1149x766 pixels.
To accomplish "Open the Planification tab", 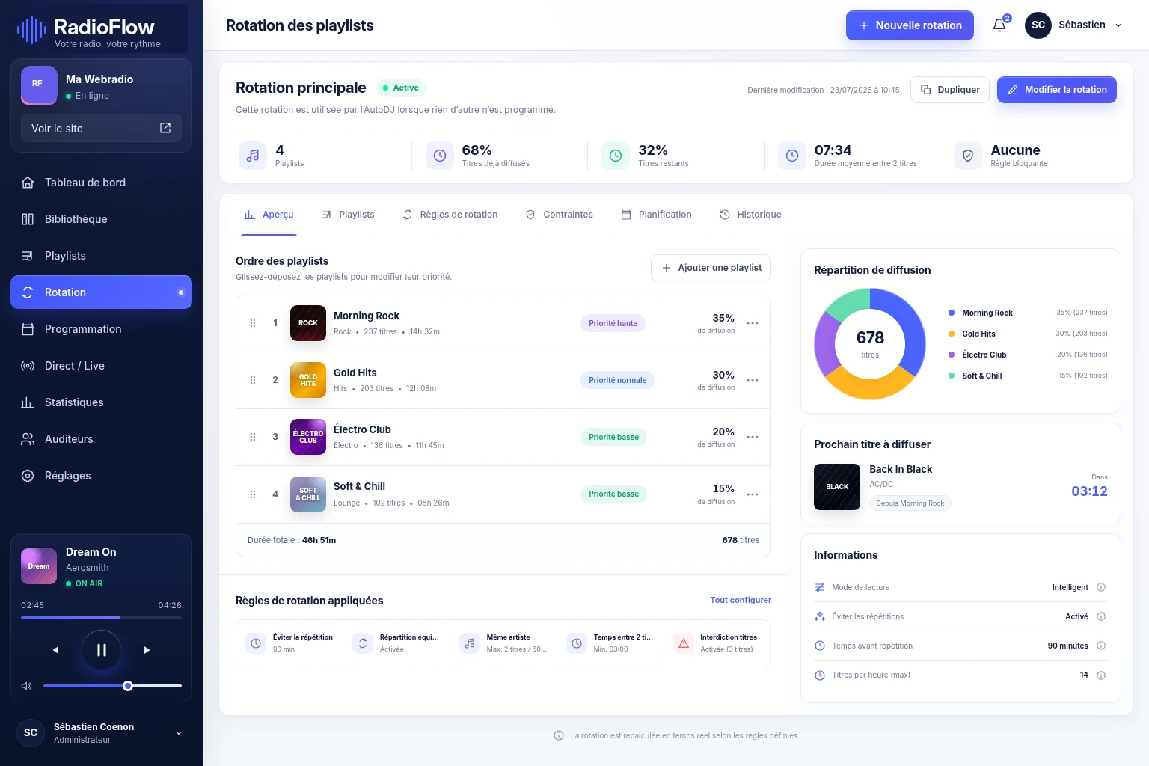I will (x=656, y=215).
